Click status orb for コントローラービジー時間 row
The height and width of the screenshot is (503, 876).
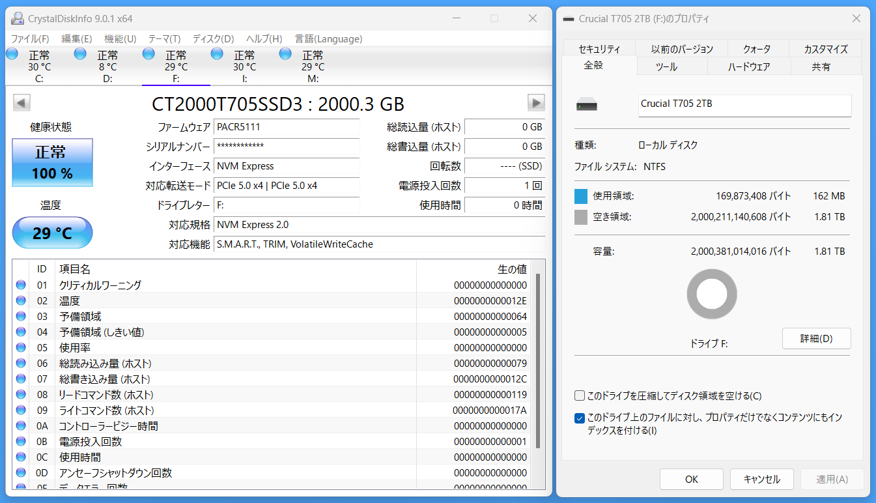21,425
